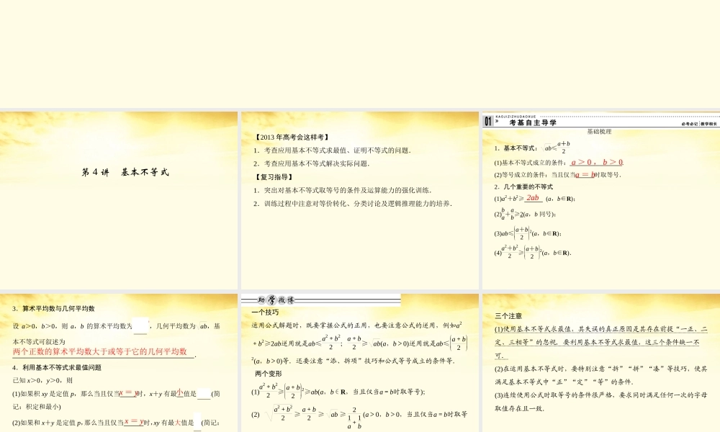The width and height of the screenshot is (720, 432).
Task: Open the slide '2013年高考会这样考'
Action: [359, 200]
